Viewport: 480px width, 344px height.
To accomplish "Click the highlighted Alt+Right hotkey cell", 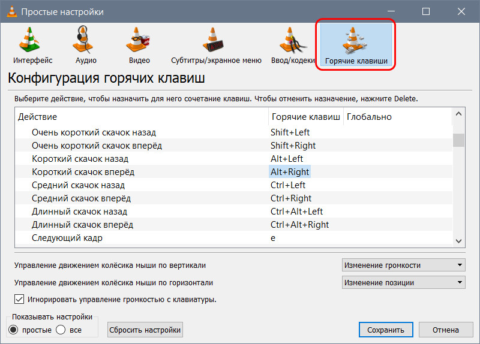I will pyautogui.click(x=290, y=172).
